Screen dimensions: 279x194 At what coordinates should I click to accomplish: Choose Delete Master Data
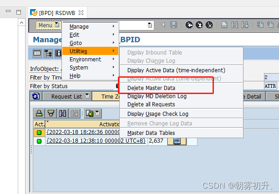tap(181, 88)
